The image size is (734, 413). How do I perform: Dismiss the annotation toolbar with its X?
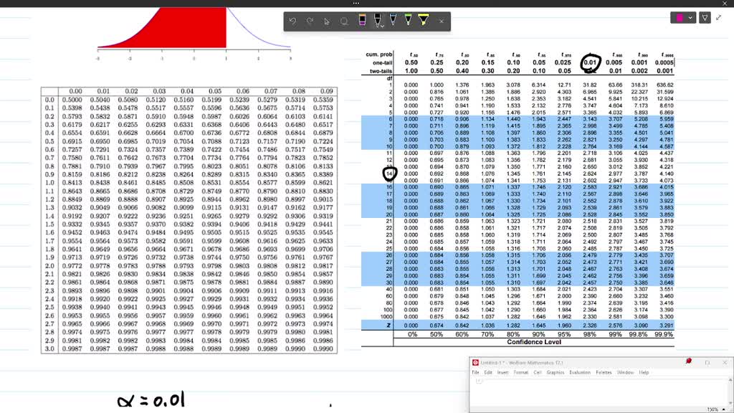point(441,21)
